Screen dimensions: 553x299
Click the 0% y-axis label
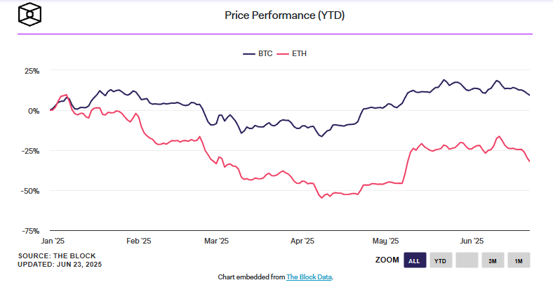point(34,111)
